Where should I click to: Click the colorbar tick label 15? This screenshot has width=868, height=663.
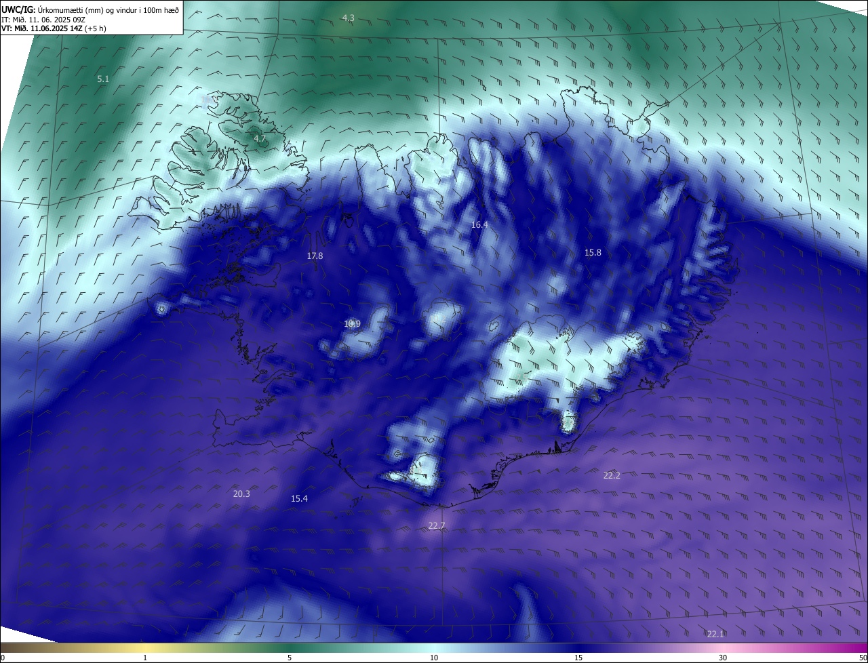tap(578, 658)
